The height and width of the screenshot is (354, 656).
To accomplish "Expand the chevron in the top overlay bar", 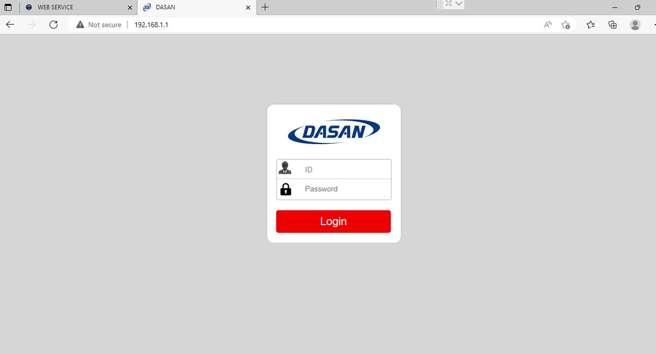I will [x=459, y=3].
